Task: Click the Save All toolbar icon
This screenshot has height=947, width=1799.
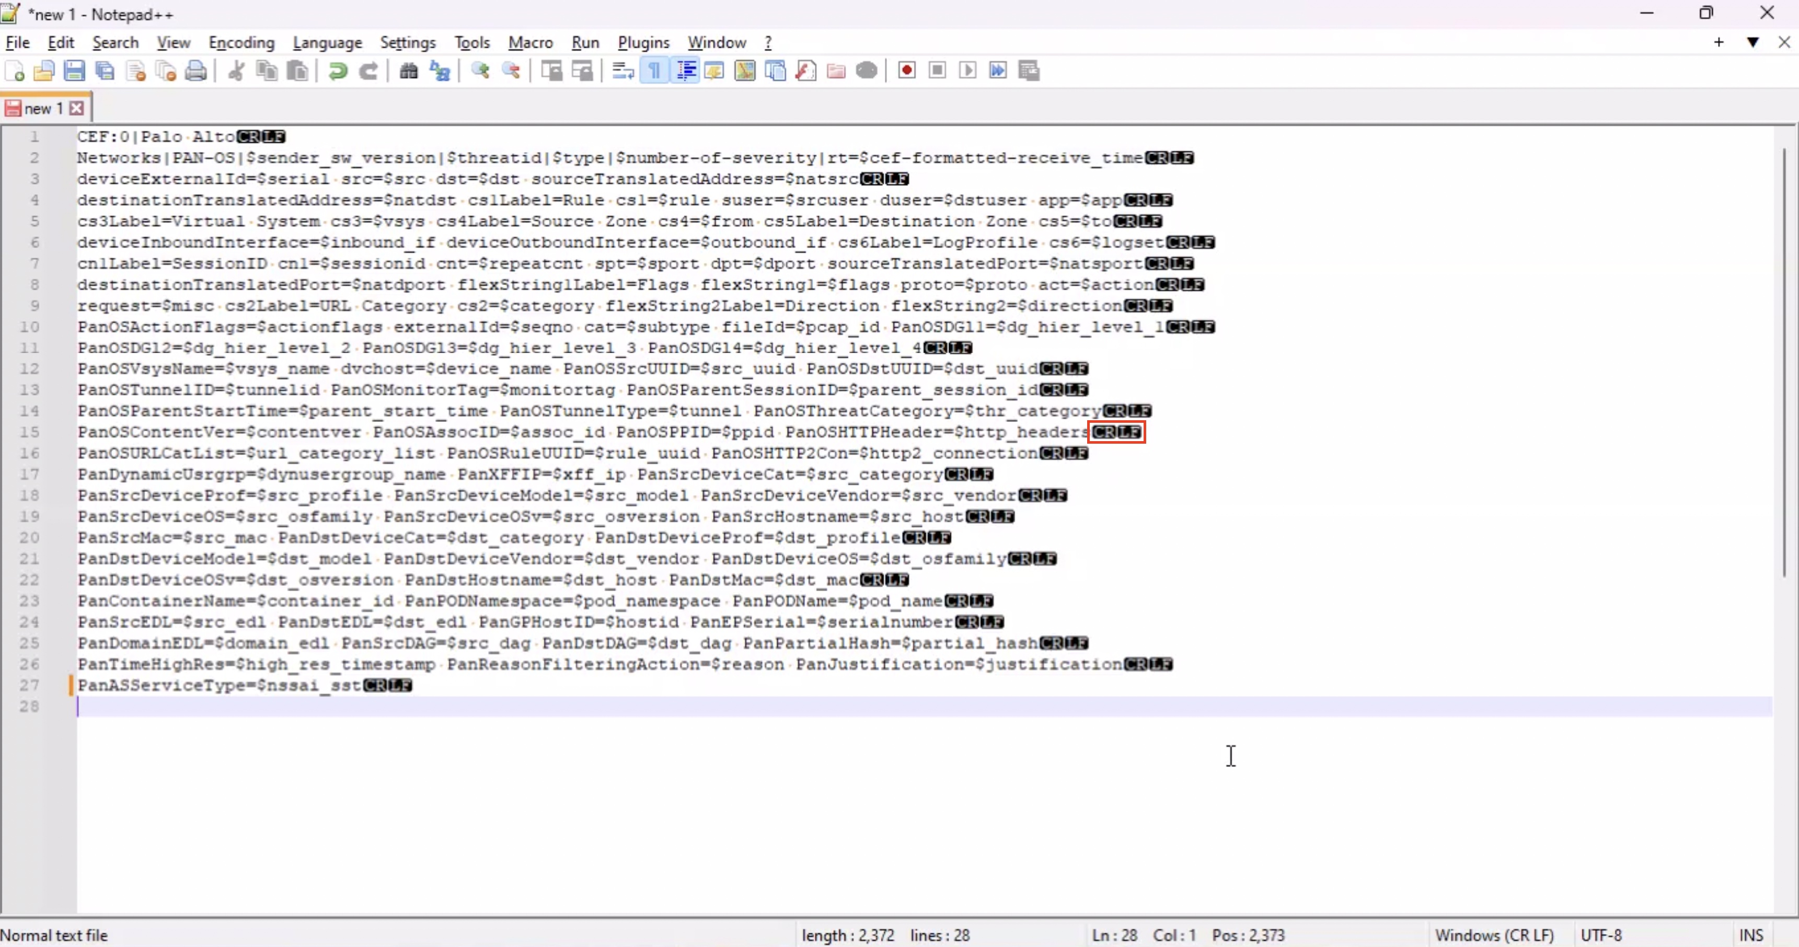Action: click(x=105, y=71)
